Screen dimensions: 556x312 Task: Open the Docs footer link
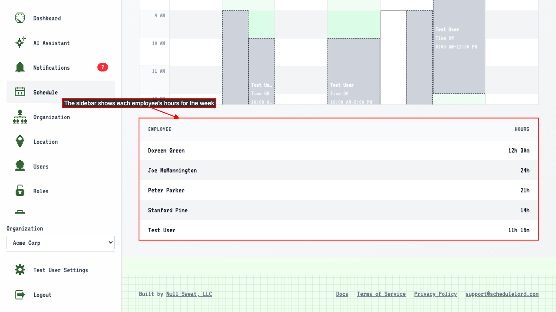point(342,294)
